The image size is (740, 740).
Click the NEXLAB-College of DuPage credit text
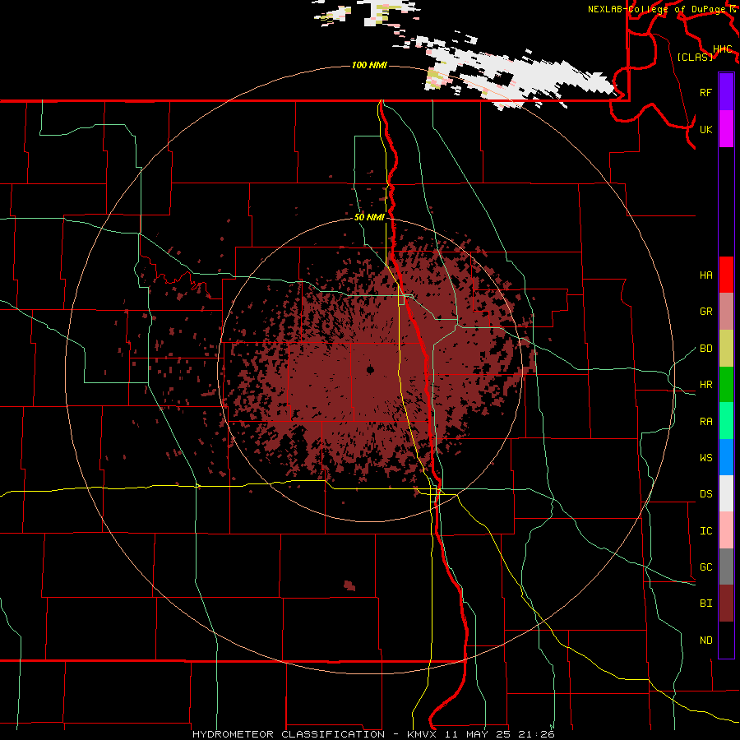pos(662,9)
